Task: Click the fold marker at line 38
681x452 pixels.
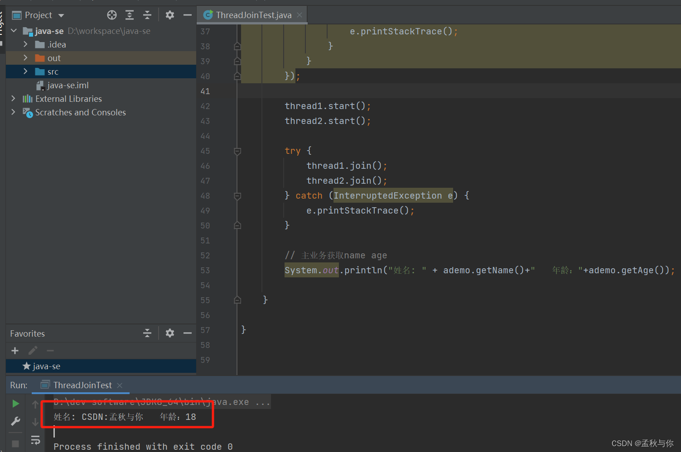Action: [237, 46]
